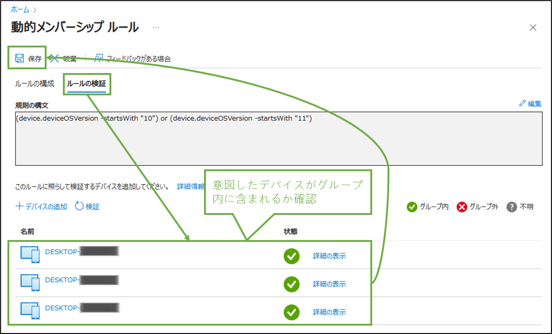552x334 pixels.
Task: Click the first device's computer icon
Action: (30, 254)
